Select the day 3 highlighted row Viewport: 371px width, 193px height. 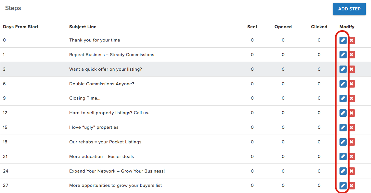click(162, 69)
